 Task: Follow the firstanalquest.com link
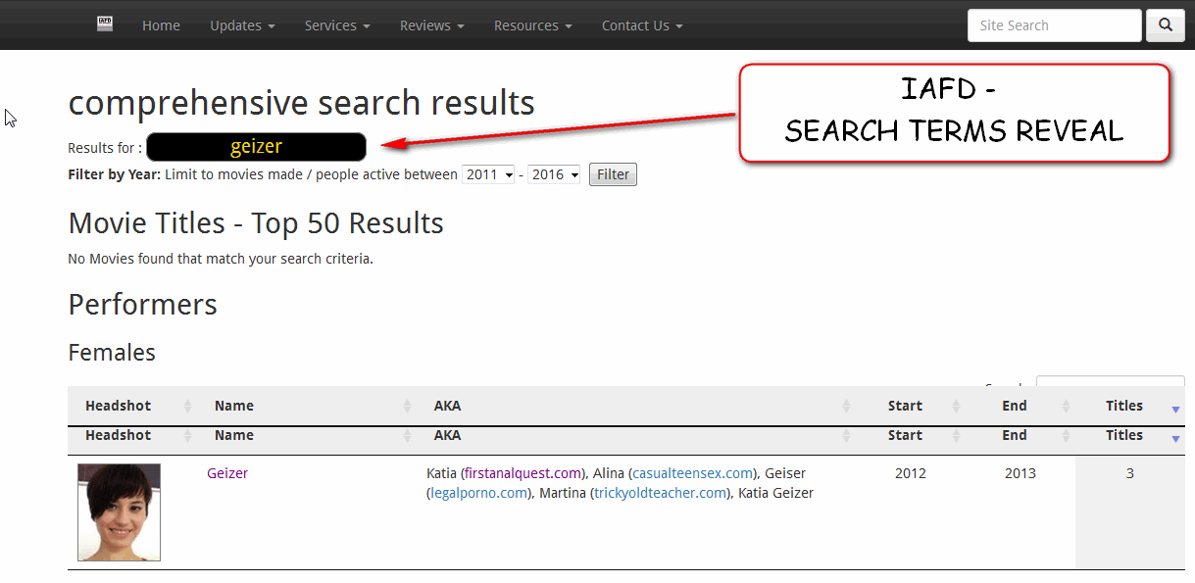tap(523, 473)
